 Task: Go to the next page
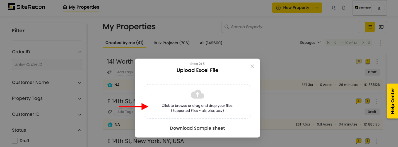(363, 43)
